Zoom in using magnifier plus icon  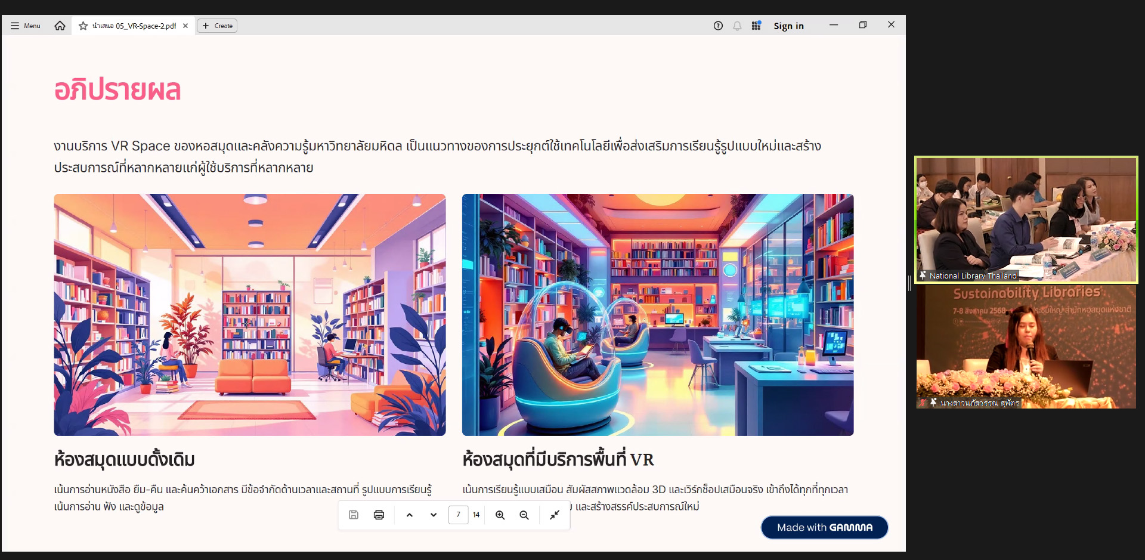coord(500,515)
